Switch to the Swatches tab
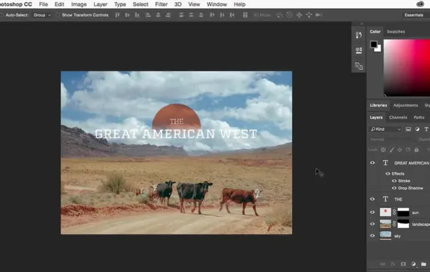The image size is (430, 272). point(396,31)
